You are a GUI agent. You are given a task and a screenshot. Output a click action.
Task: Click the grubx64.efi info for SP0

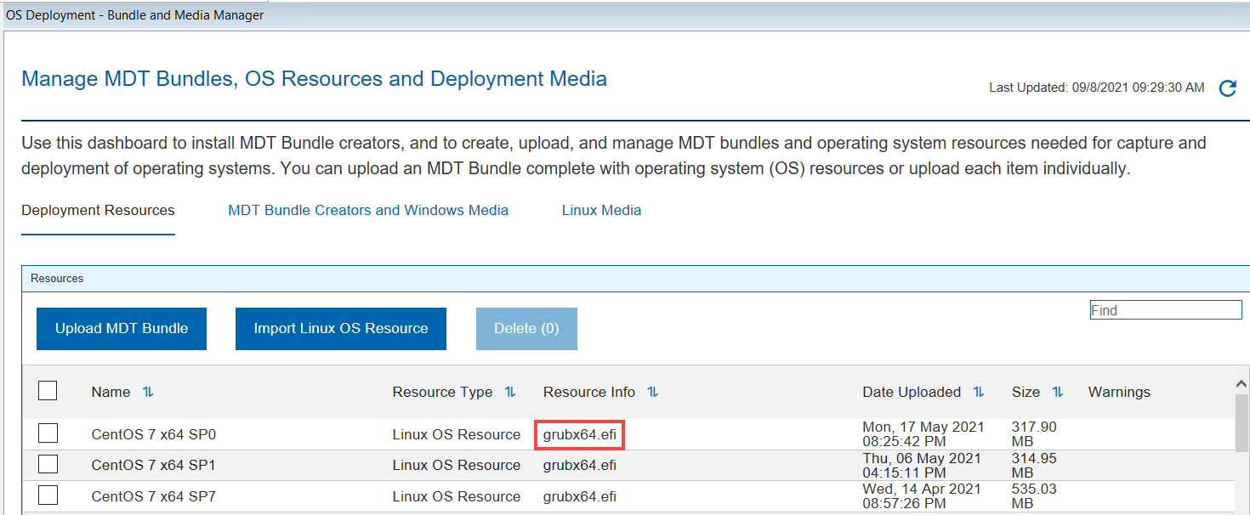580,434
